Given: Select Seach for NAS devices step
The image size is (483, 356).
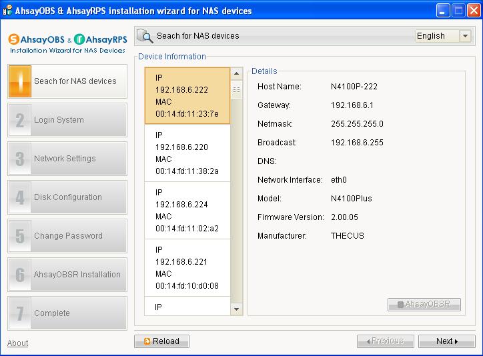Looking at the screenshot, I should [67, 81].
